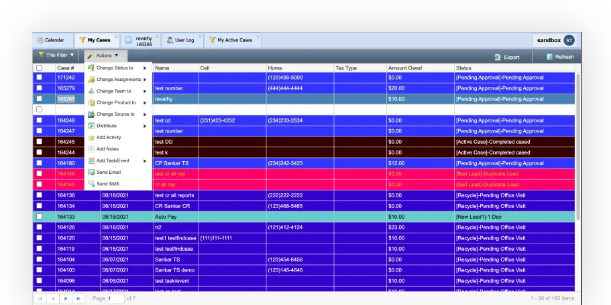Image resolution: width=611 pixels, height=305 pixels.
Task: Click the Refresh button
Action: [x=560, y=57]
